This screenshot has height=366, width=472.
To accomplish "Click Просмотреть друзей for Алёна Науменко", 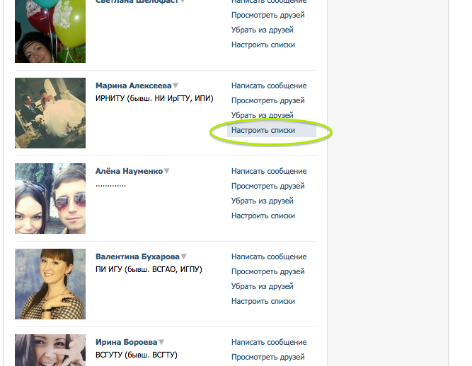I will coord(268,186).
